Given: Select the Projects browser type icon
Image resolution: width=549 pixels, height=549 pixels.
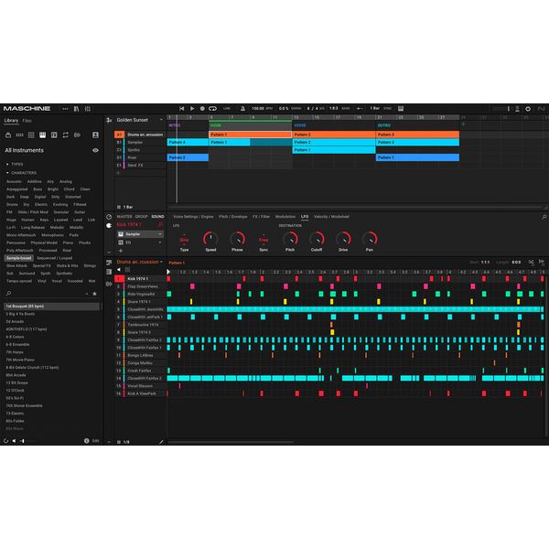Looking at the screenshot, I should coord(8,135).
